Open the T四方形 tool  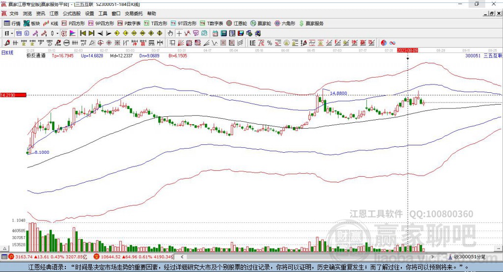156,24
